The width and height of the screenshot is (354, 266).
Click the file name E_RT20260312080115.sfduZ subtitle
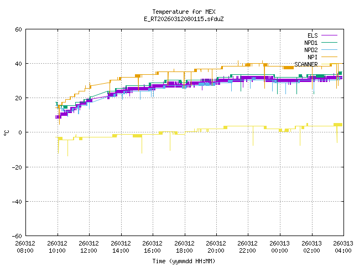[184, 19]
